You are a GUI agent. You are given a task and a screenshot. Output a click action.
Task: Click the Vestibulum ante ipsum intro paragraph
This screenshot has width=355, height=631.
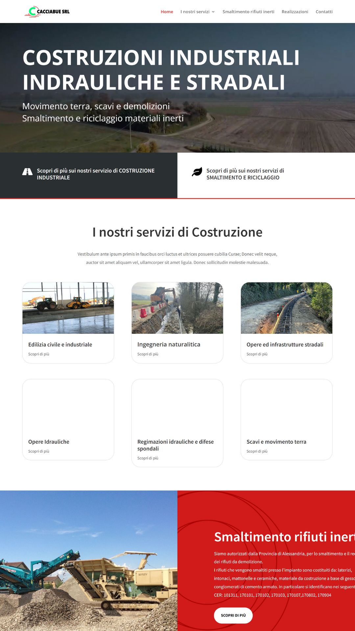[177, 258]
